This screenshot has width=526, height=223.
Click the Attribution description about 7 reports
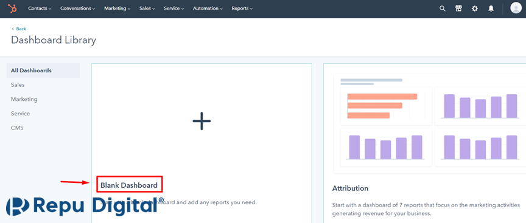[426, 209]
